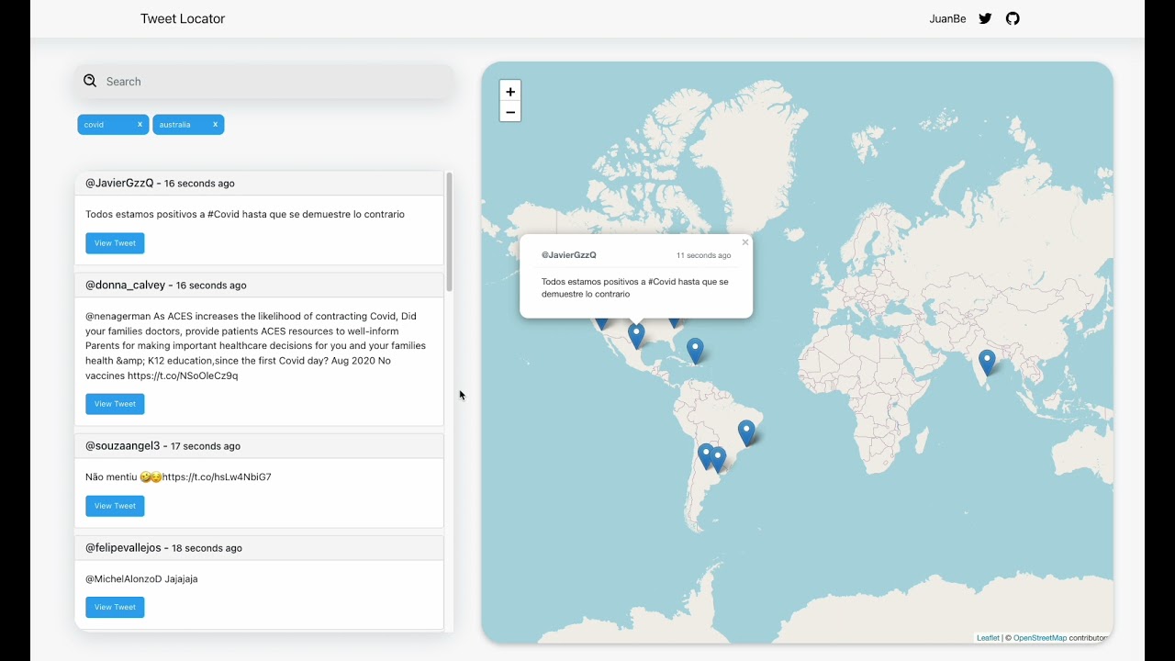The height and width of the screenshot is (661, 1175).
Task: Click the covid tag label
Action: click(x=94, y=125)
